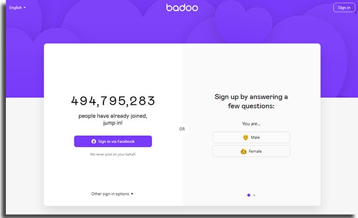
Task: Select Female as your gender
Action: (x=251, y=151)
